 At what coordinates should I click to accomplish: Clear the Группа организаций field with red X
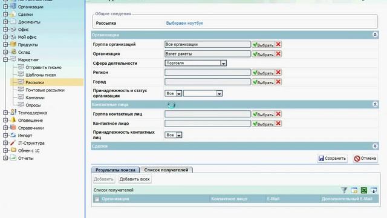[278, 44]
